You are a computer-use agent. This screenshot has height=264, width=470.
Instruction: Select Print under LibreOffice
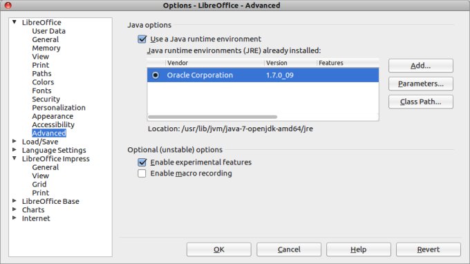coord(41,65)
